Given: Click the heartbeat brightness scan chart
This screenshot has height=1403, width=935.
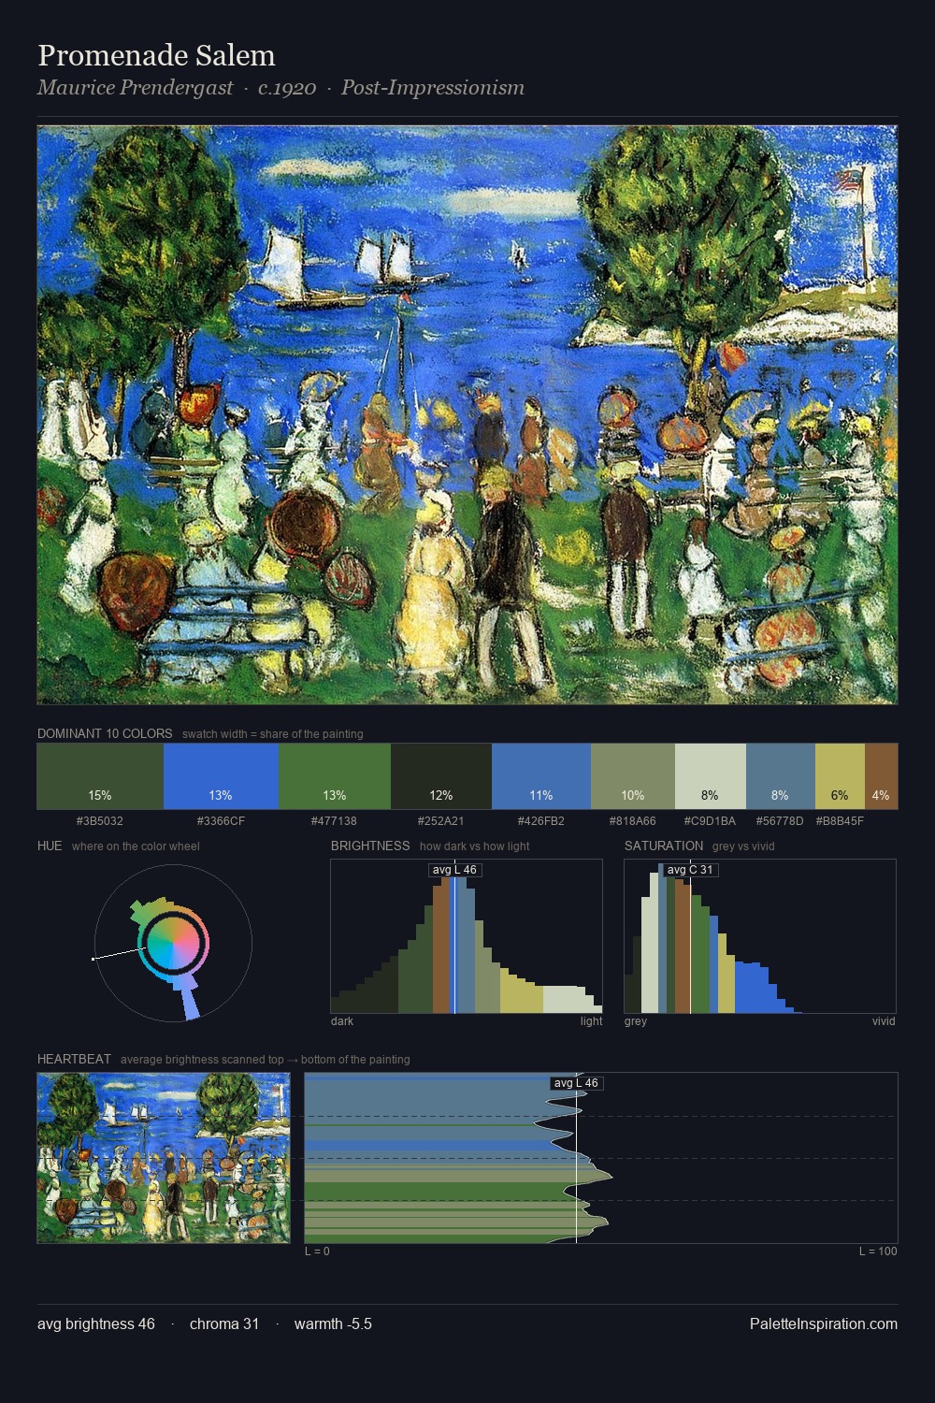Looking at the screenshot, I should (x=601, y=1158).
